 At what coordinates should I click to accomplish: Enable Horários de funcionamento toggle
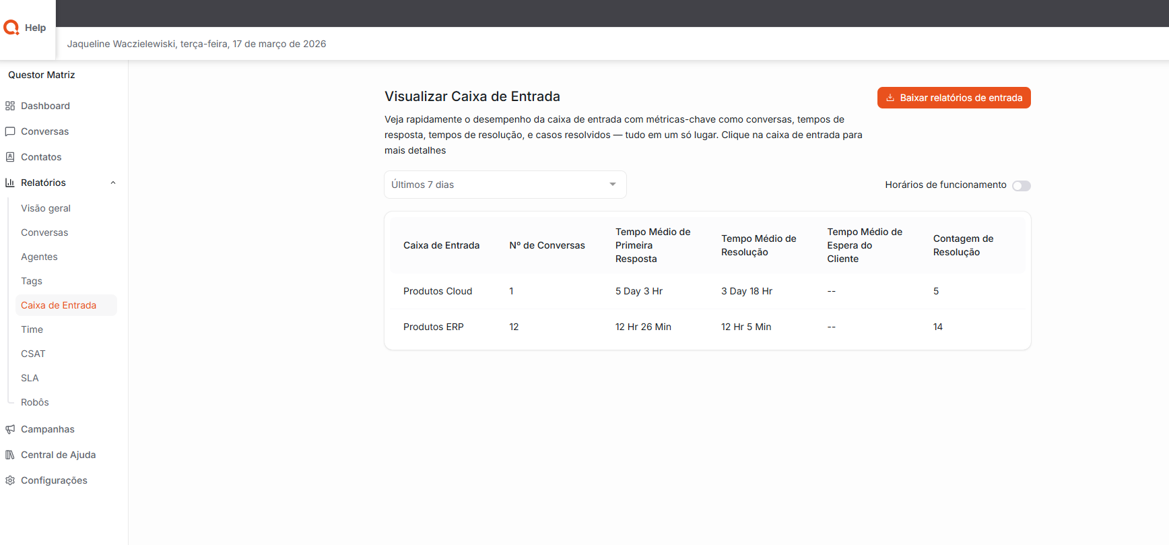click(1021, 186)
